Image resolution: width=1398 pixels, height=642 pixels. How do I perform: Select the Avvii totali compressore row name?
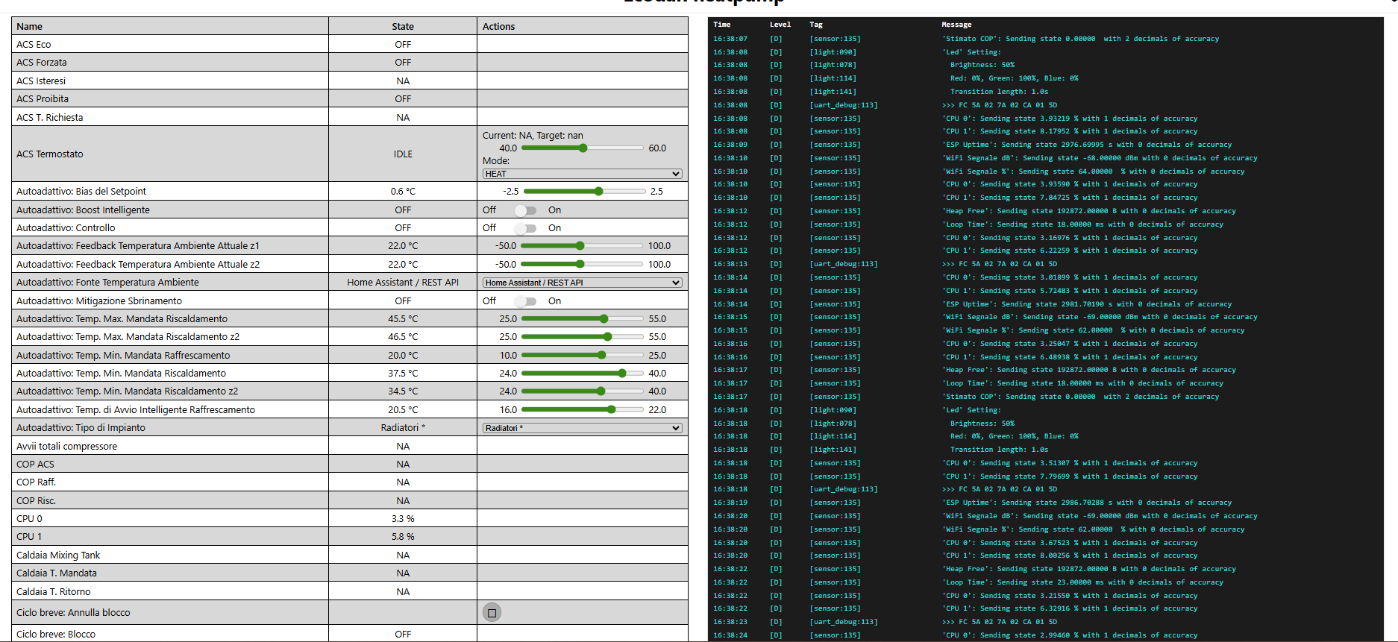tap(67, 447)
